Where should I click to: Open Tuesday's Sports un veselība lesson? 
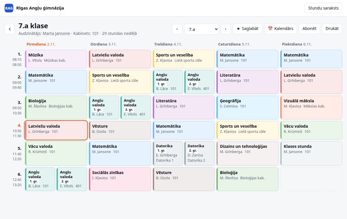120,82
